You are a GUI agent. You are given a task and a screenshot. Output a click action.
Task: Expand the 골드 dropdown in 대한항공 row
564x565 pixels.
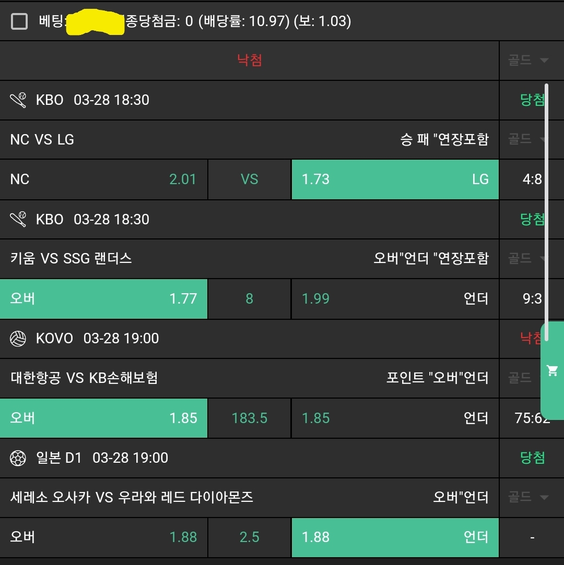pos(528,378)
